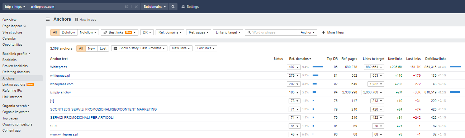Expand the 202 ref. domains dropdown
The width and height of the screenshot is (465, 138).
[x=294, y=84]
